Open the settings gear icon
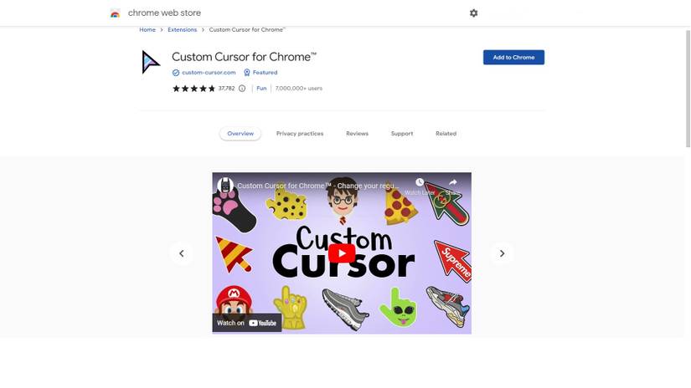Viewport: 691px width, 388px height. click(473, 13)
